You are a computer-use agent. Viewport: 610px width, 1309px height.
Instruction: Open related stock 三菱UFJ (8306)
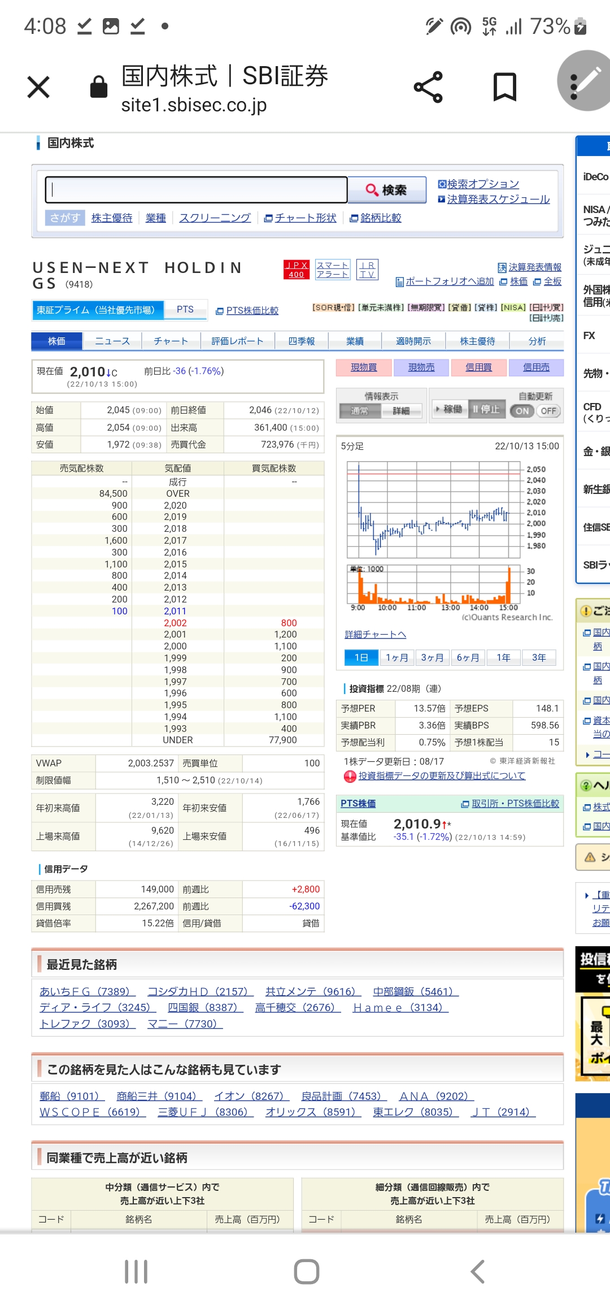(206, 1112)
